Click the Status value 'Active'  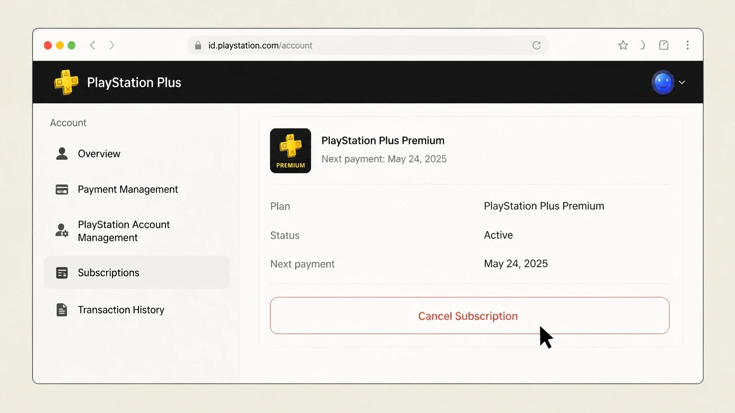click(x=498, y=235)
